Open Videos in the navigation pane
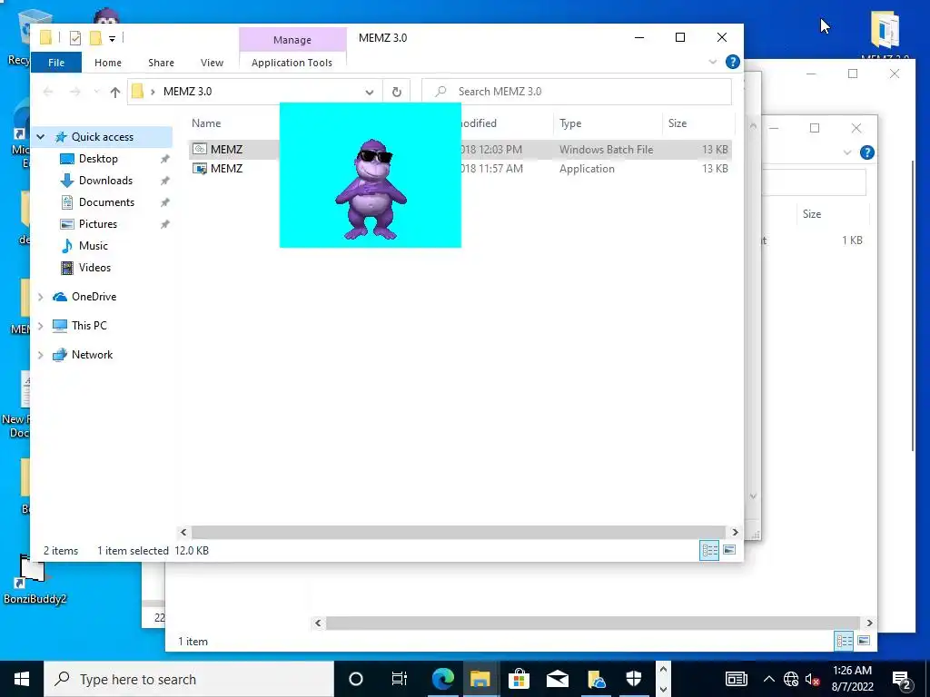This screenshot has width=930, height=697. point(94,268)
